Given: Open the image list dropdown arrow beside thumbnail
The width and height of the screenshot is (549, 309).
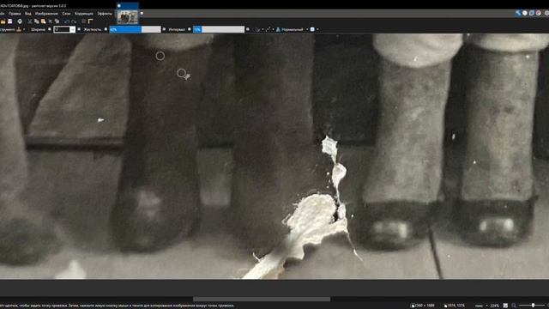Looking at the screenshot, I should (142, 14).
